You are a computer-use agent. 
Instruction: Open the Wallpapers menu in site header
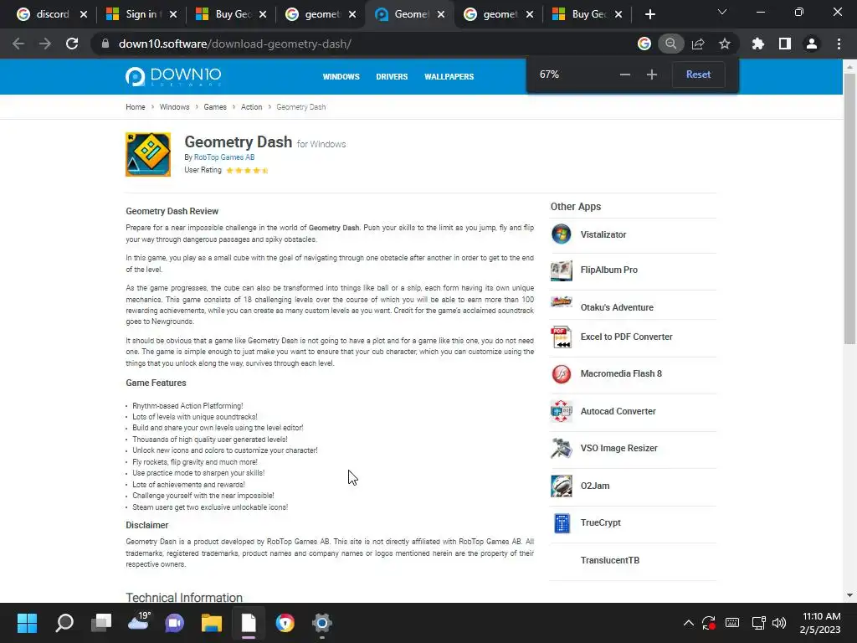449,76
